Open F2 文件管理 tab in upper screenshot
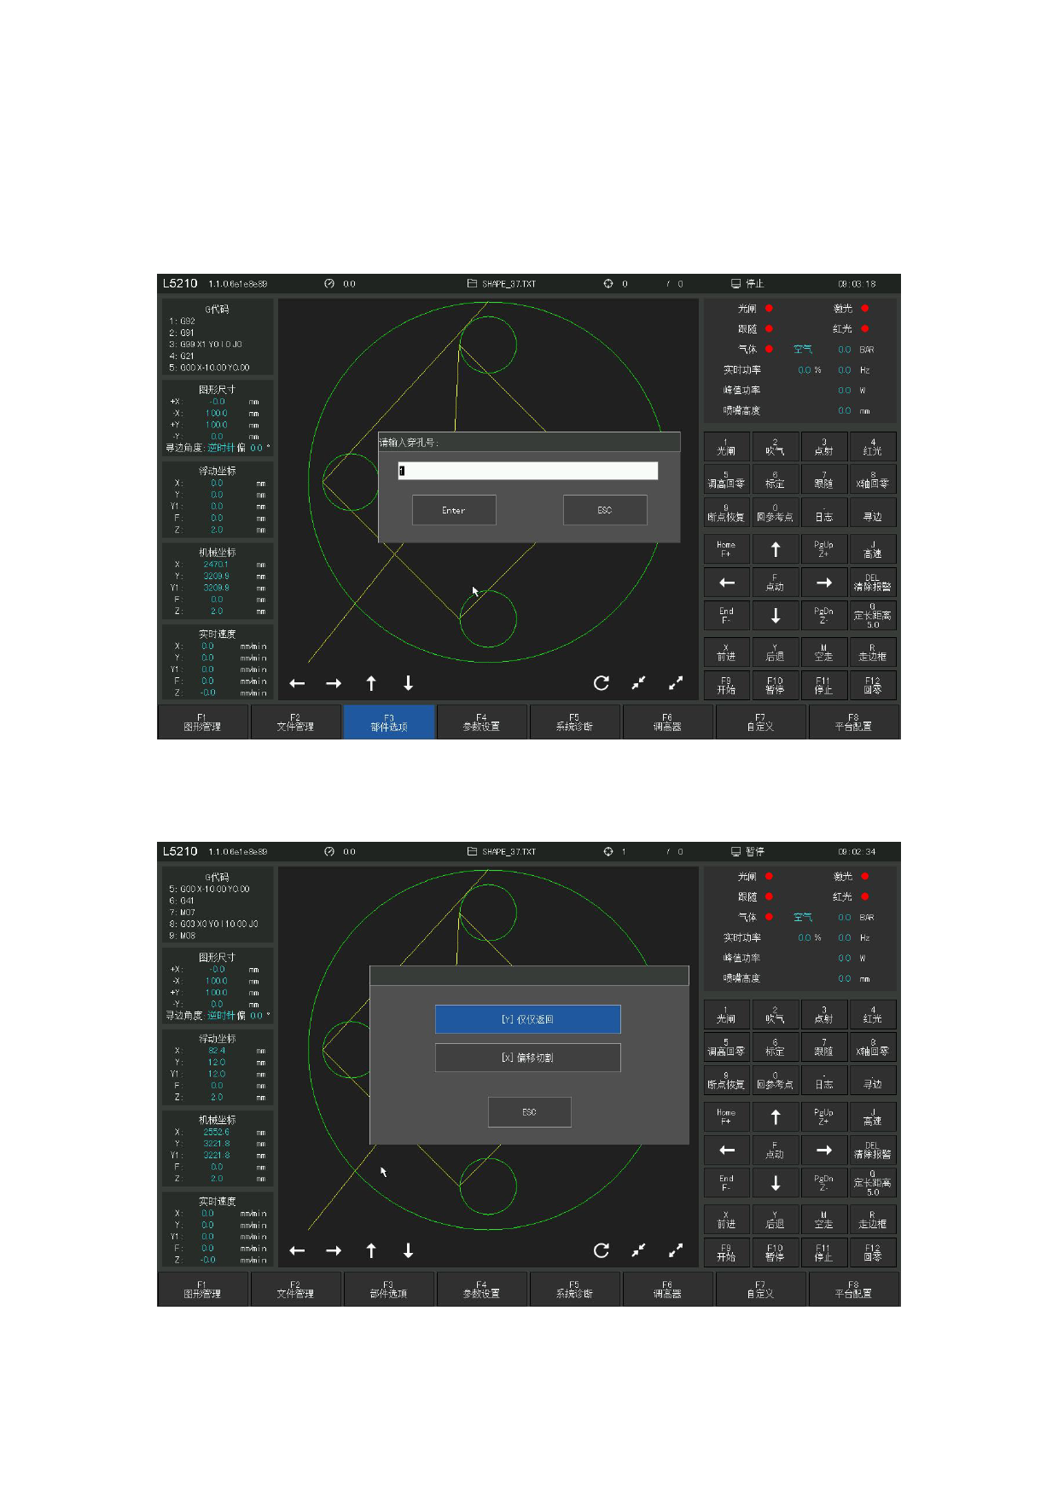1058x1496 pixels. pyautogui.click(x=295, y=722)
